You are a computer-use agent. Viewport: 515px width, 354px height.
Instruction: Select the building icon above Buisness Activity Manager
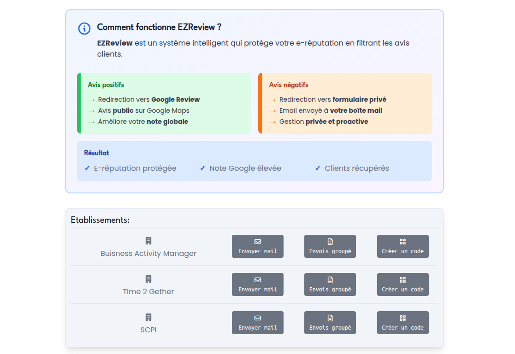tap(148, 240)
